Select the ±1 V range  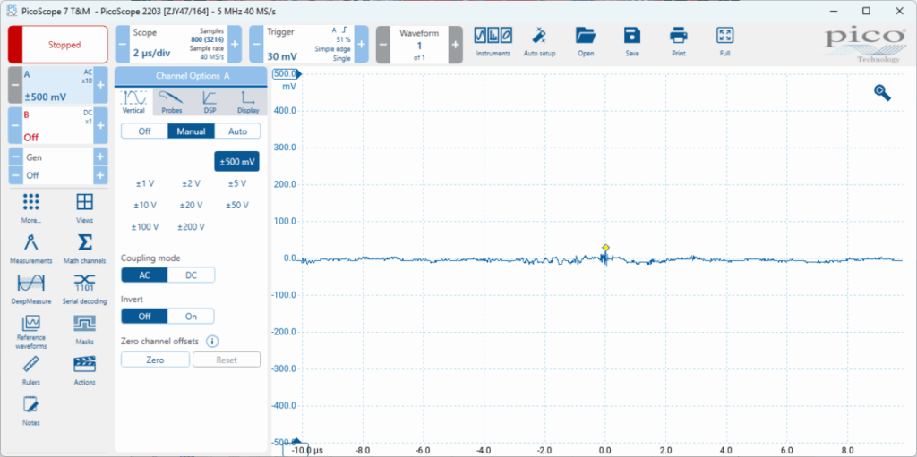[145, 183]
